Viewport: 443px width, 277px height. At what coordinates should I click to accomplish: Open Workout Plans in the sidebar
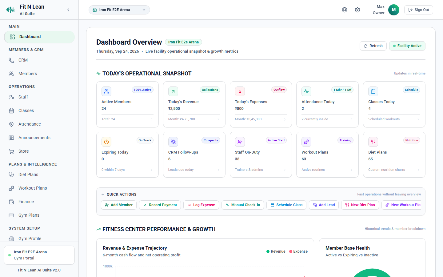tap(39, 188)
